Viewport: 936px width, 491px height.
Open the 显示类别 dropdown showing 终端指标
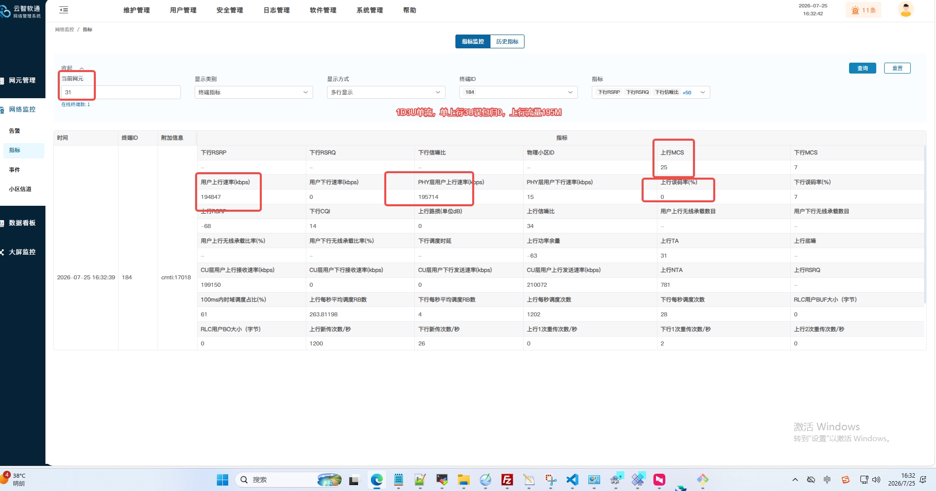point(254,92)
